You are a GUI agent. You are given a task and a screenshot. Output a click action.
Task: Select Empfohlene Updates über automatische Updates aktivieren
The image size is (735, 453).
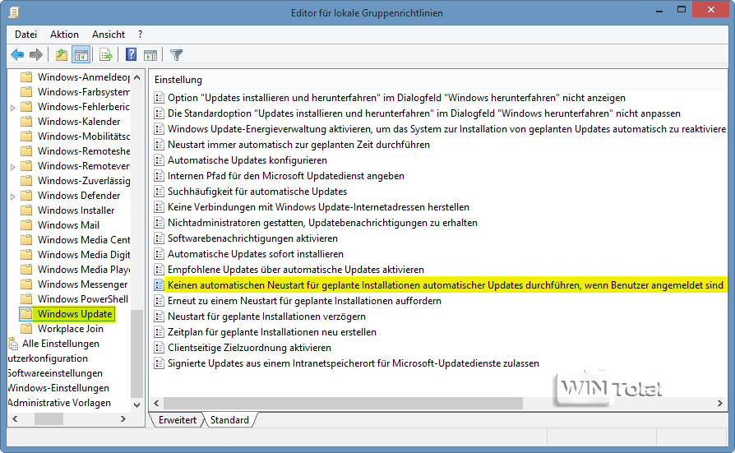coord(296,270)
